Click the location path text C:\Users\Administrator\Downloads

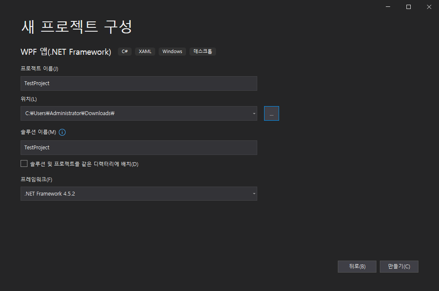pyautogui.click(x=70, y=113)
